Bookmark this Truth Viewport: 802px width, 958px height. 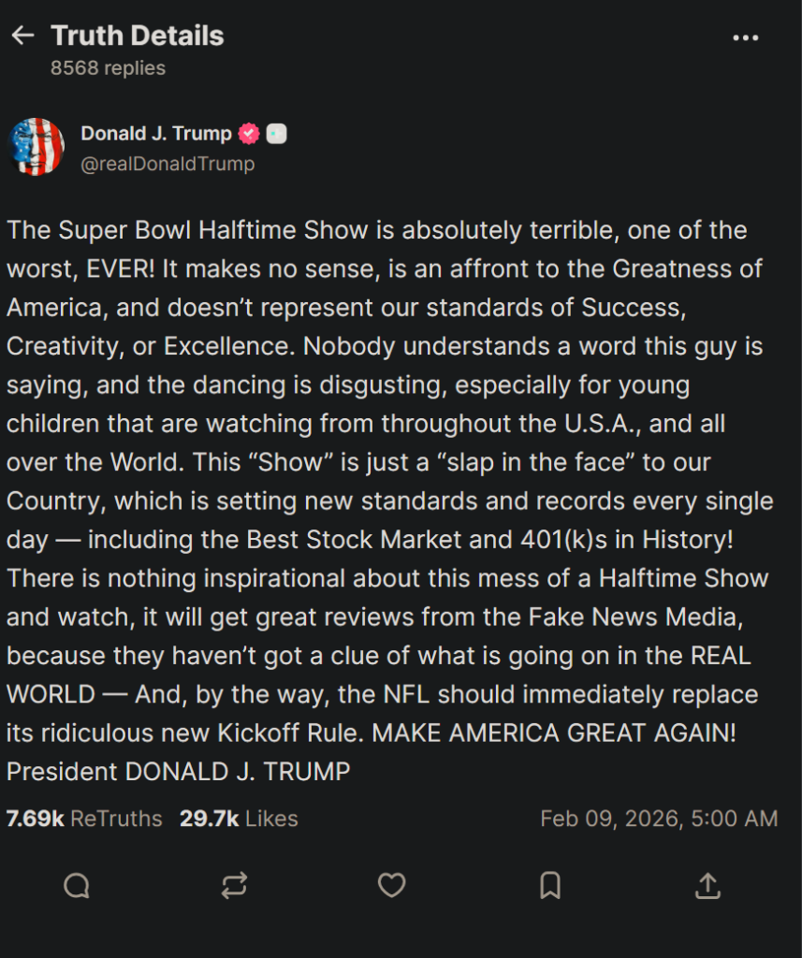[550, 885]
